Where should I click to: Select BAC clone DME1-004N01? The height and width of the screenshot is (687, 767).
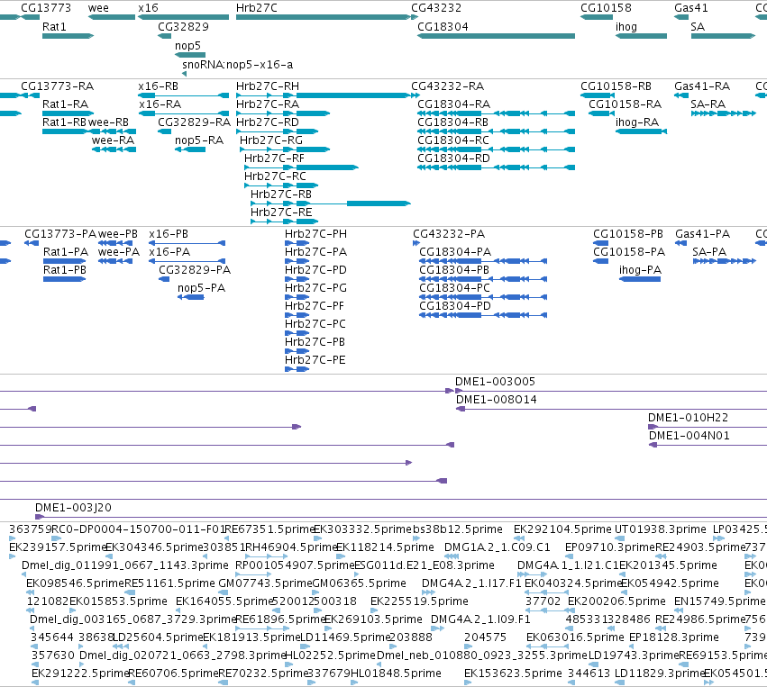click(708, 445)
